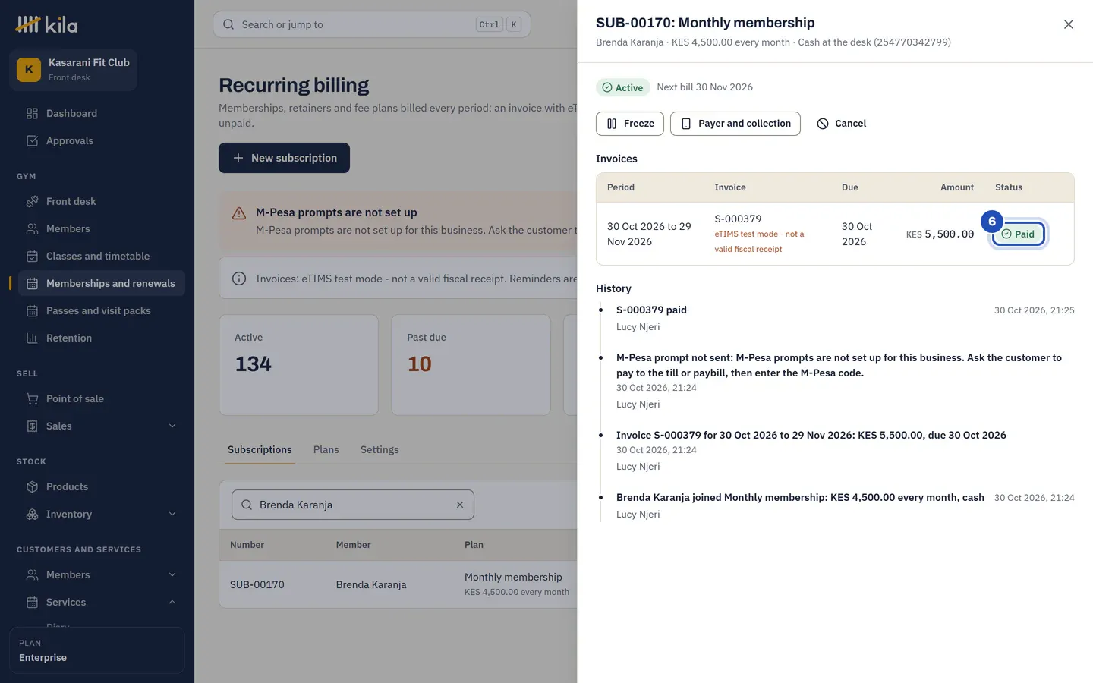Select Memberships and renewals
The height and width of the screenshot is (683, 1093).
(101, 283)
